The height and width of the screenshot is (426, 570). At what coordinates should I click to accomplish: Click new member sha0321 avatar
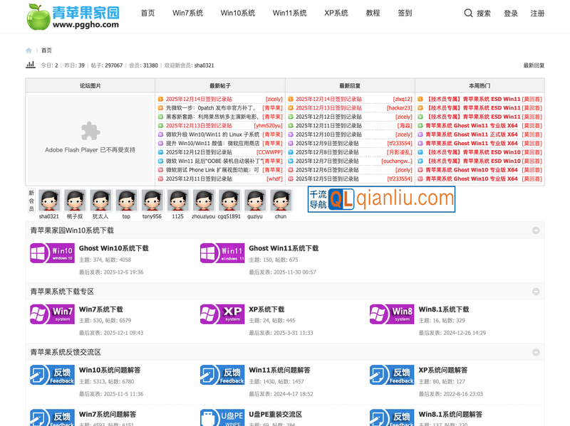coord(49,200)
